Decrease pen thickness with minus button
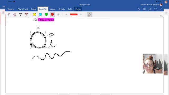This screenshot has width=169, height=95. click(67, 14)
